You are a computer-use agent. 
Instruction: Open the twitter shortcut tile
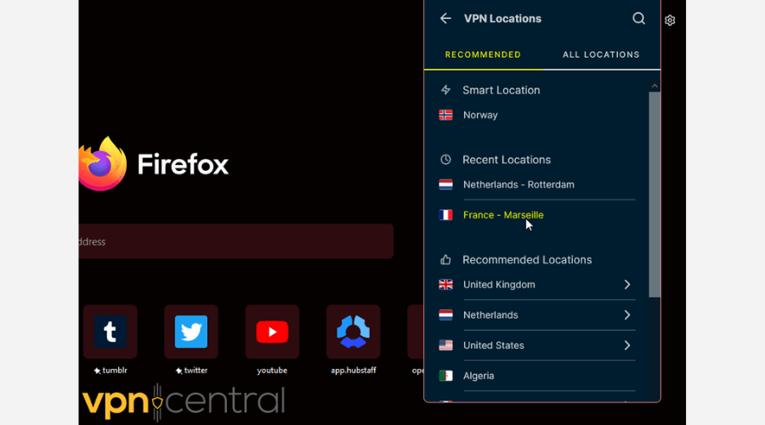tap(191, 331)
